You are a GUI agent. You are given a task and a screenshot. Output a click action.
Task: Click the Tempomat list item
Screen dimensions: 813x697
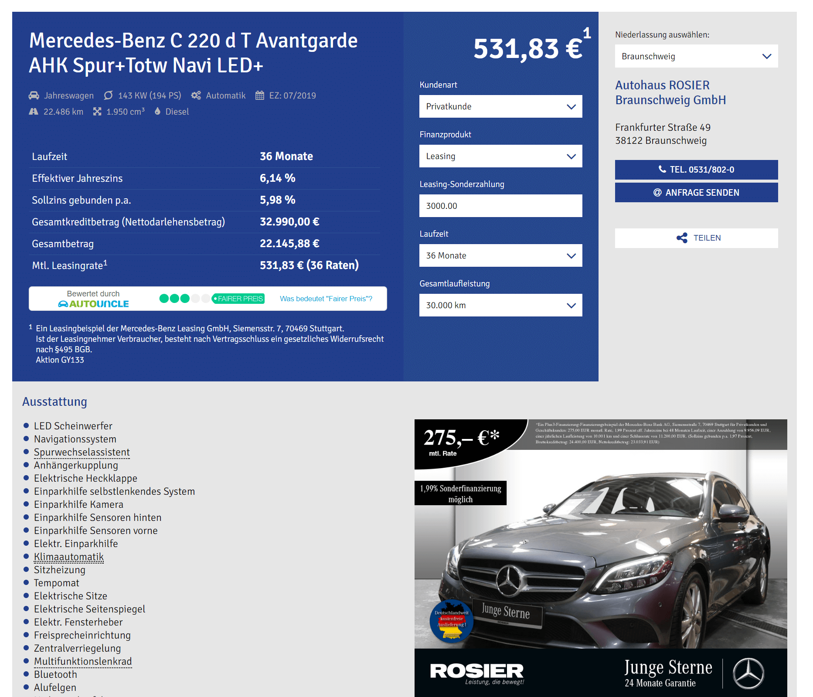tap(57, 583)
